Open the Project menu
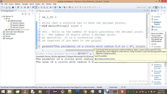167x94 pixels. (x=38, y=4)
